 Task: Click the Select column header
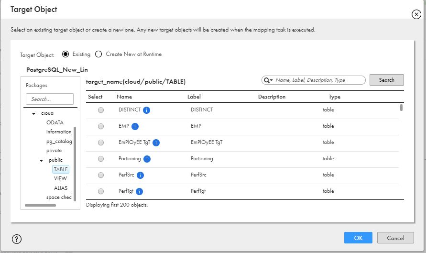(x=95, y=97)
